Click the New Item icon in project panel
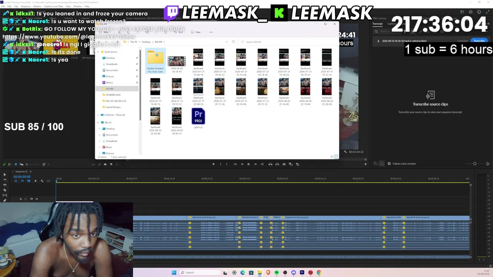493x277 pixels. [111, 164]
